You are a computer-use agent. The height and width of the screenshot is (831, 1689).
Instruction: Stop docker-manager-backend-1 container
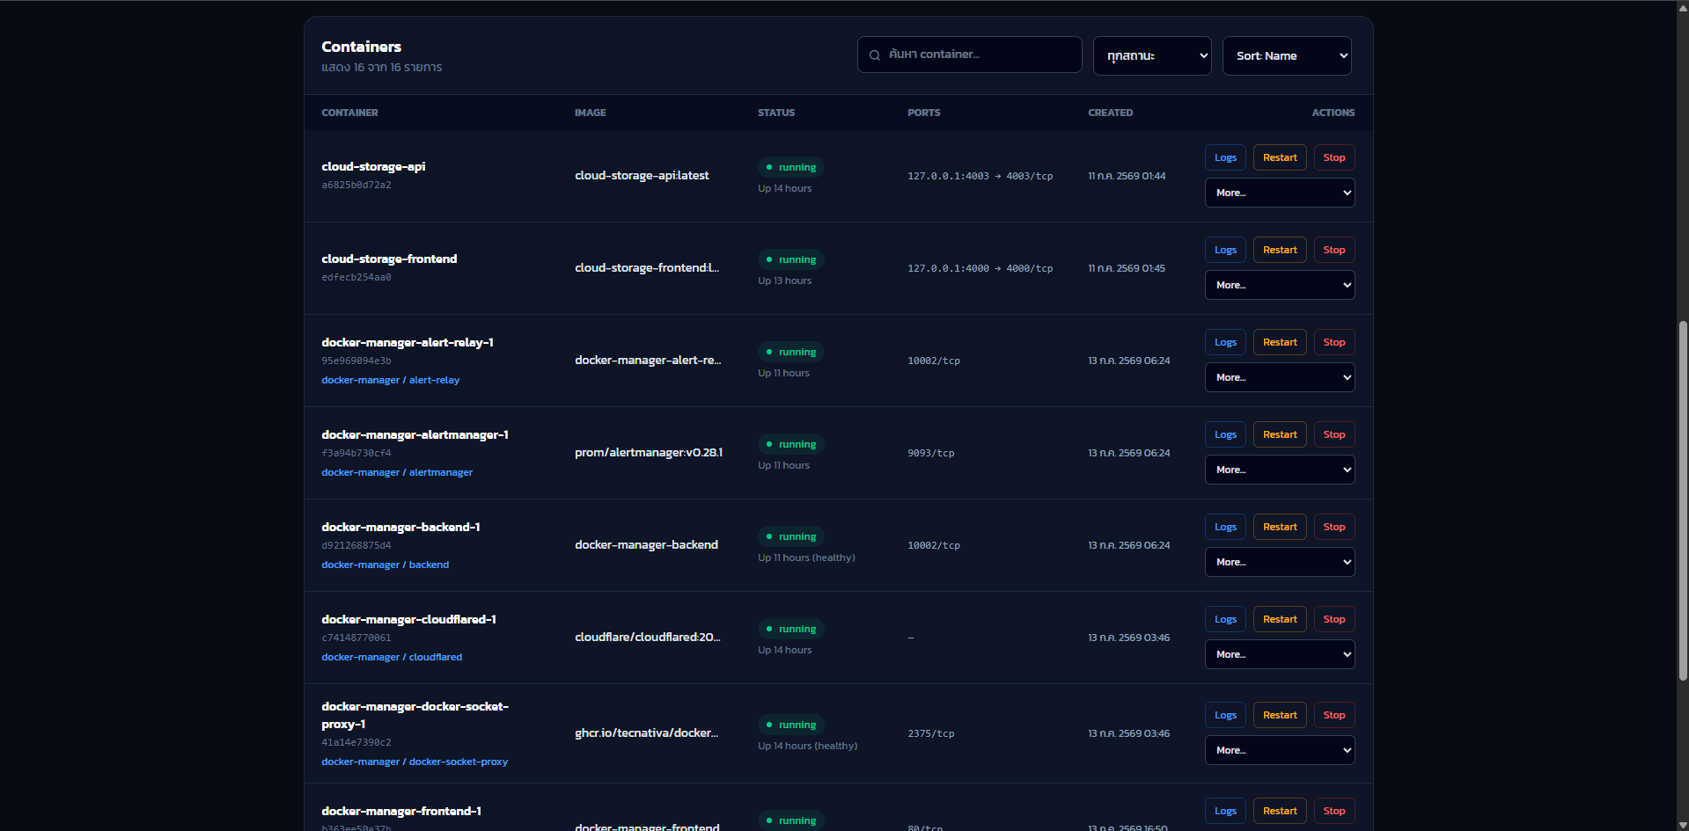click(x=1334, y=527)
